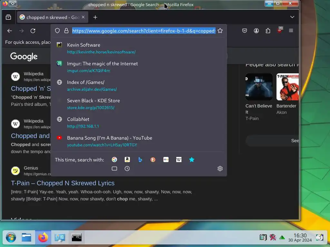Open the Chopped and screwed Wikipedia result
This screenshot has width=330, height=247.
click(30, 136)
